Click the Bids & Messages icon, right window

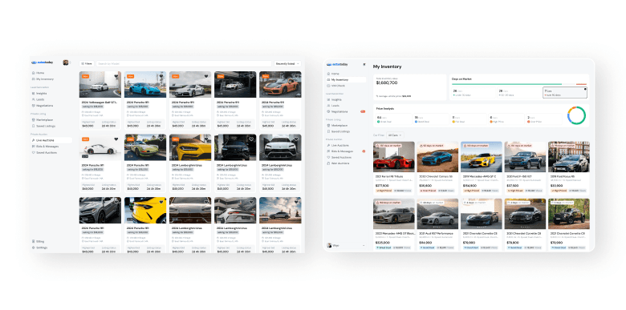tap(328, 151)
